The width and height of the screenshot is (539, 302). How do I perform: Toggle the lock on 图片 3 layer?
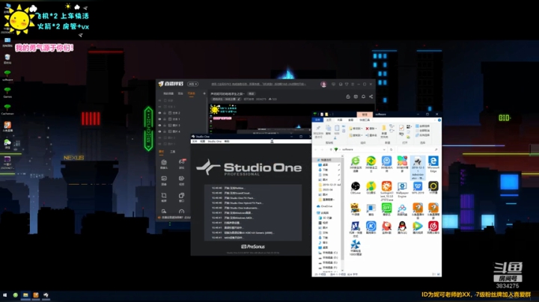point(165,126)
